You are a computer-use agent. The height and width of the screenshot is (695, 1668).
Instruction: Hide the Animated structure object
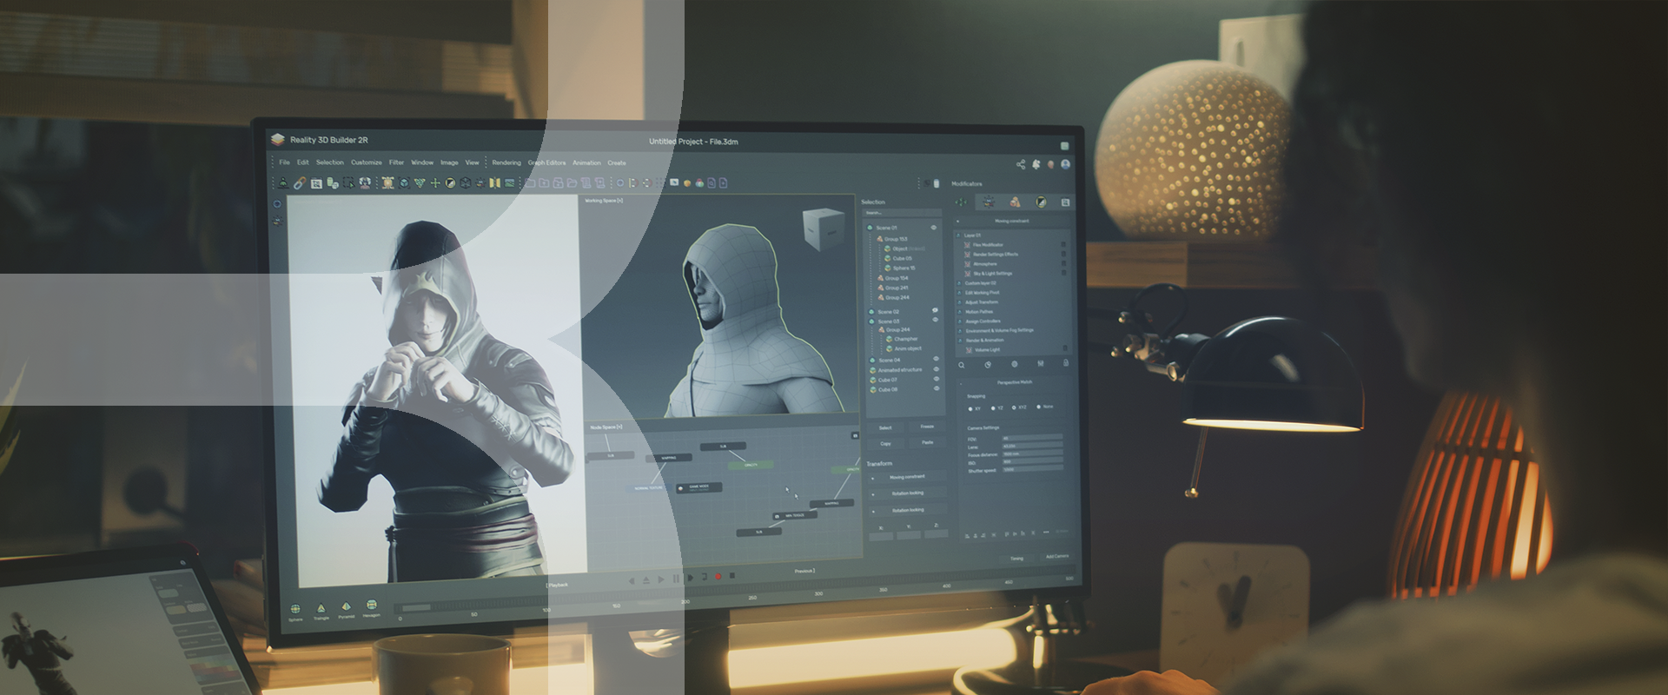(936, 369)
